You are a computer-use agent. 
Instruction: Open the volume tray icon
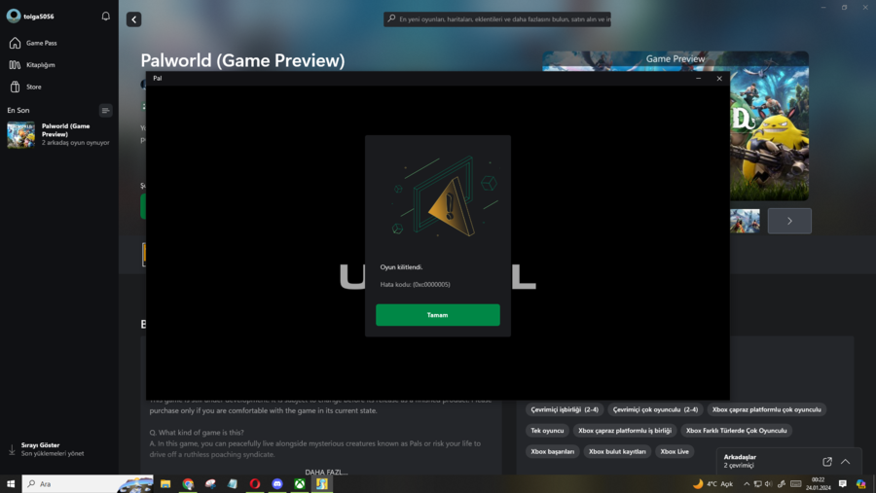pos(769,484)
